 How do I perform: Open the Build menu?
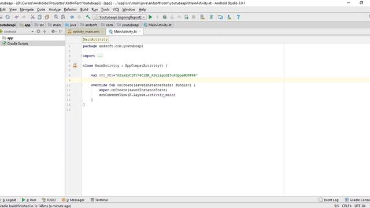point(84,9)
